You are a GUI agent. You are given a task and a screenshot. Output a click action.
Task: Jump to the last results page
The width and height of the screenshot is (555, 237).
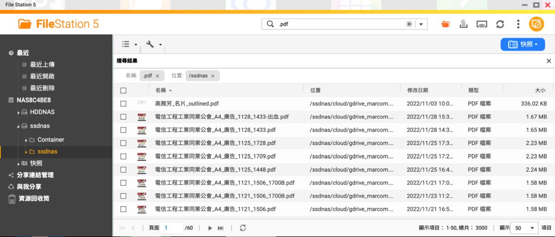pyautogui.click(x=221, y=228)
